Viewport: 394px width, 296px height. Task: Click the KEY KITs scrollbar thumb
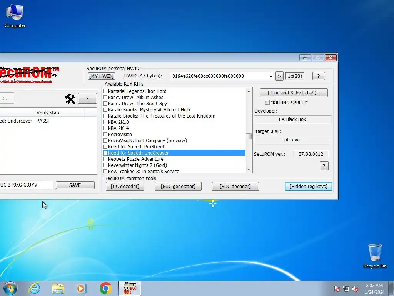(249, 136)
